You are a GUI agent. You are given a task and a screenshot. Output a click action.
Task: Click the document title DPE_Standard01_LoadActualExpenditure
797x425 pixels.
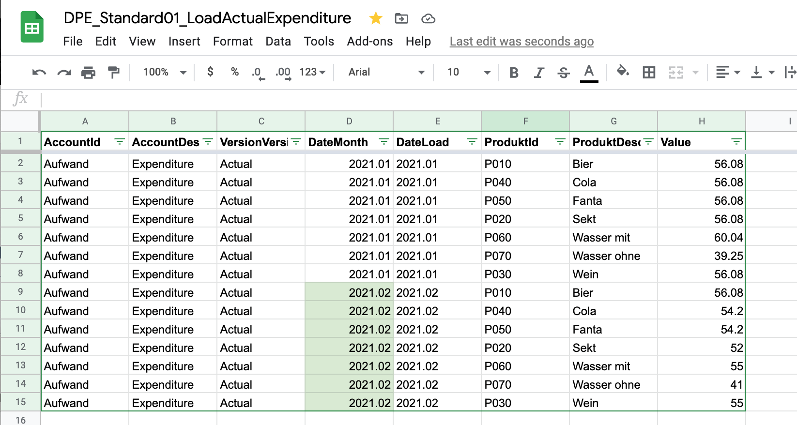(x=207, y=18)
